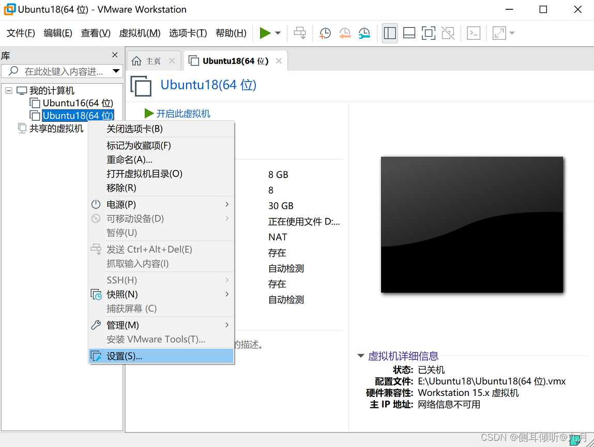Image resolution: width=594 pixels, height=447 pixels.
Task: Click the Unity mode toolbar icon
Action: [x=448, y=33]
